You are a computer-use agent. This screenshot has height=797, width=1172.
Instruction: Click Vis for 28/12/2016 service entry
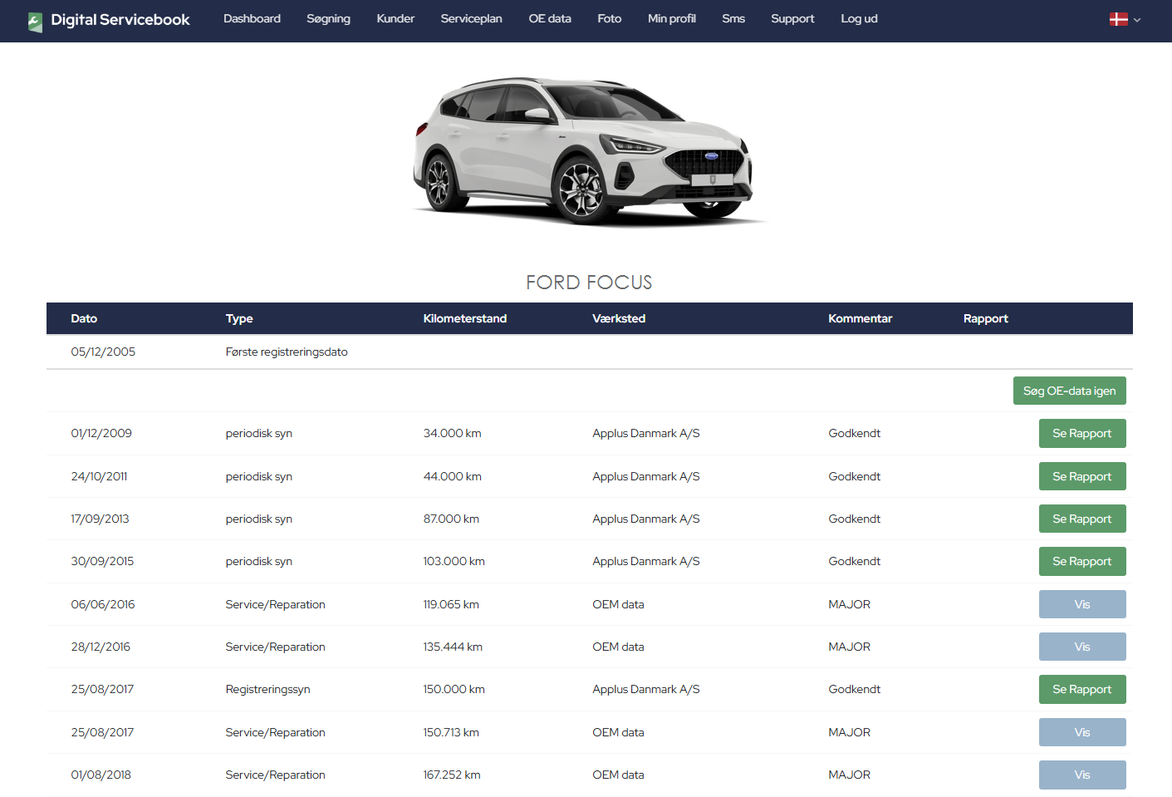pos(1081,647)
